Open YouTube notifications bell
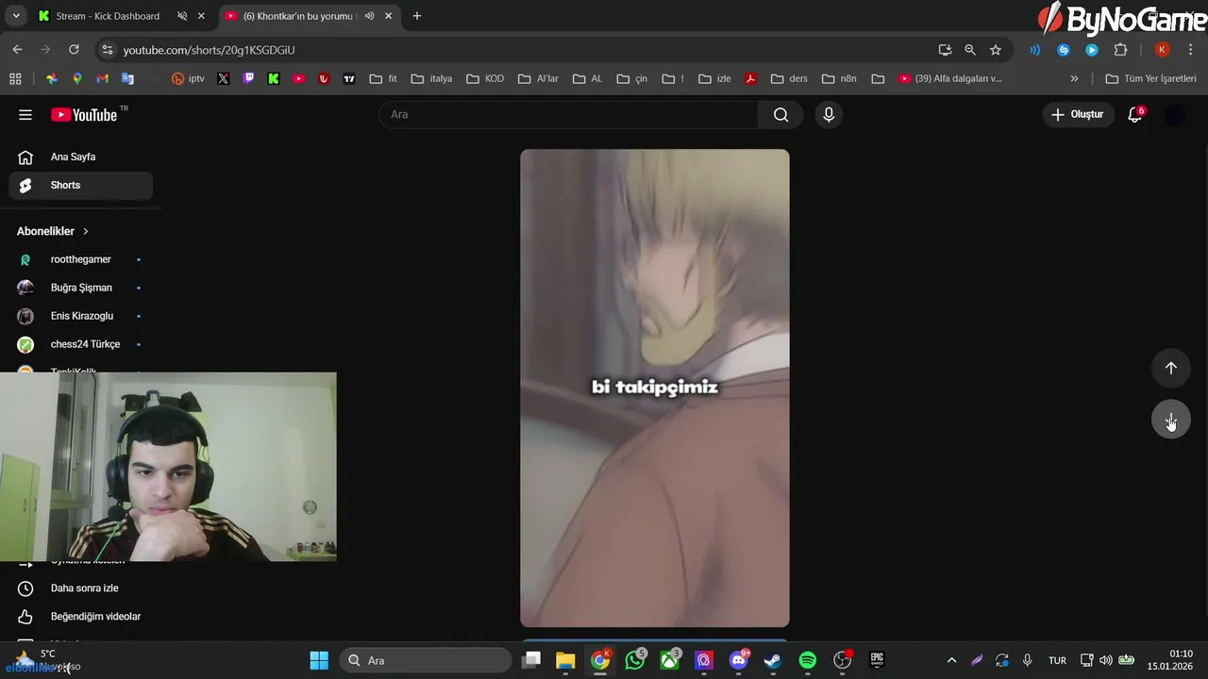Image resolution: width=1208 pixels, height=679 pixels. (1135, 115)
